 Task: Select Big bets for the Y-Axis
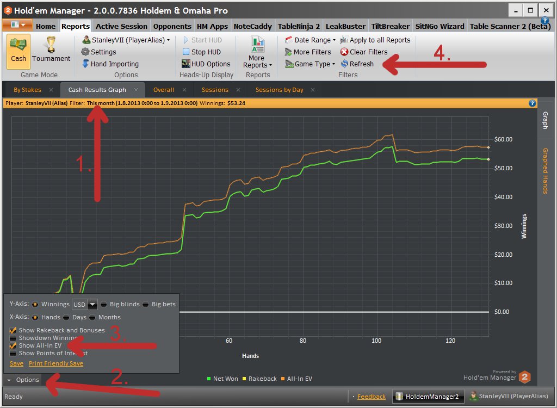click(145, 304)
